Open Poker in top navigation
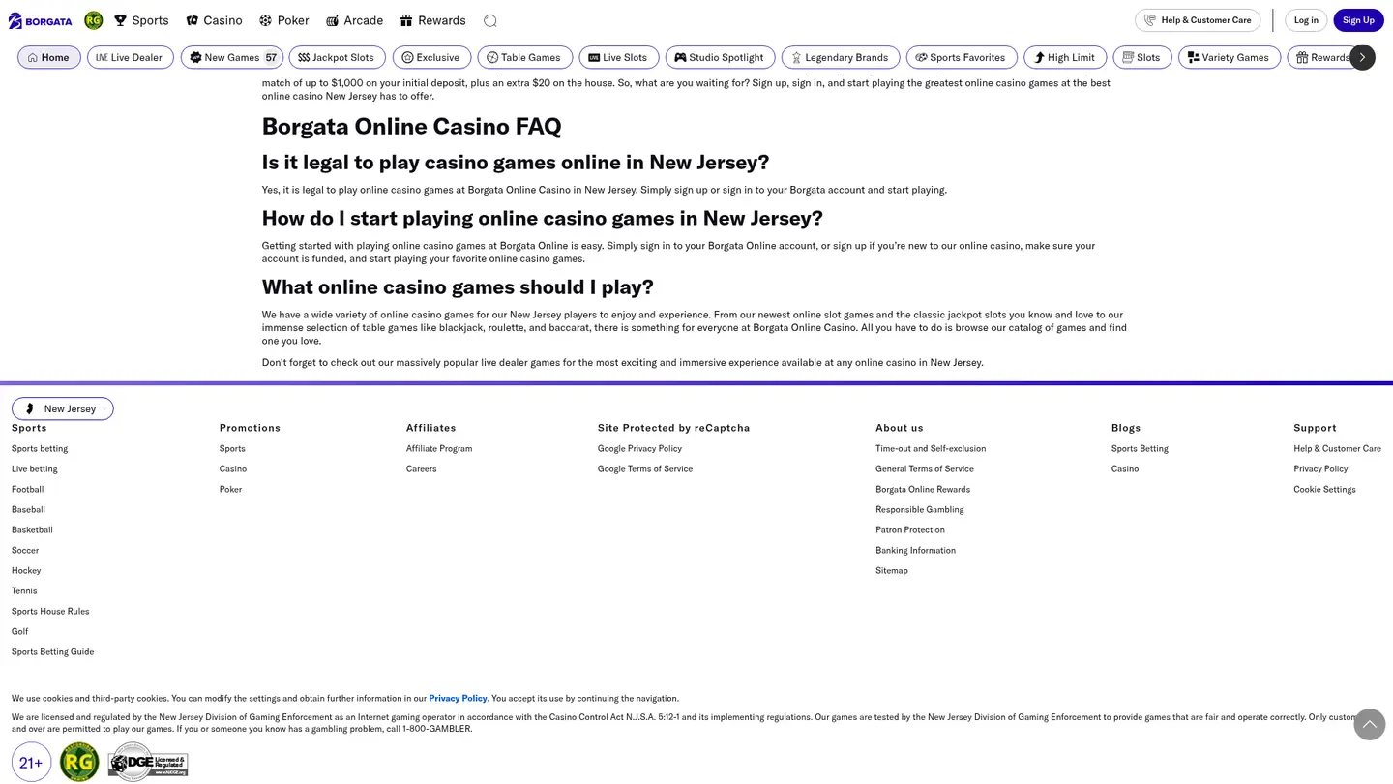This screenshot has height=784, width=1393. point(284,20)
